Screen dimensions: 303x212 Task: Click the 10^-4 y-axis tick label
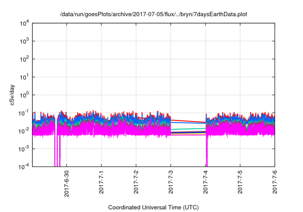[x=24, y=167]
